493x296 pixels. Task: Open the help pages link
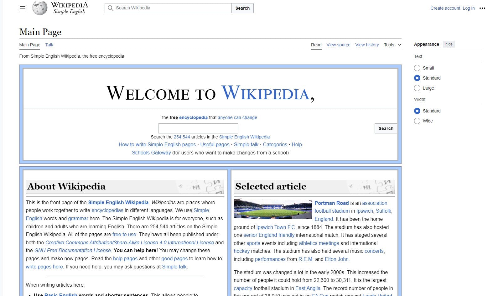tap(125, 258)
